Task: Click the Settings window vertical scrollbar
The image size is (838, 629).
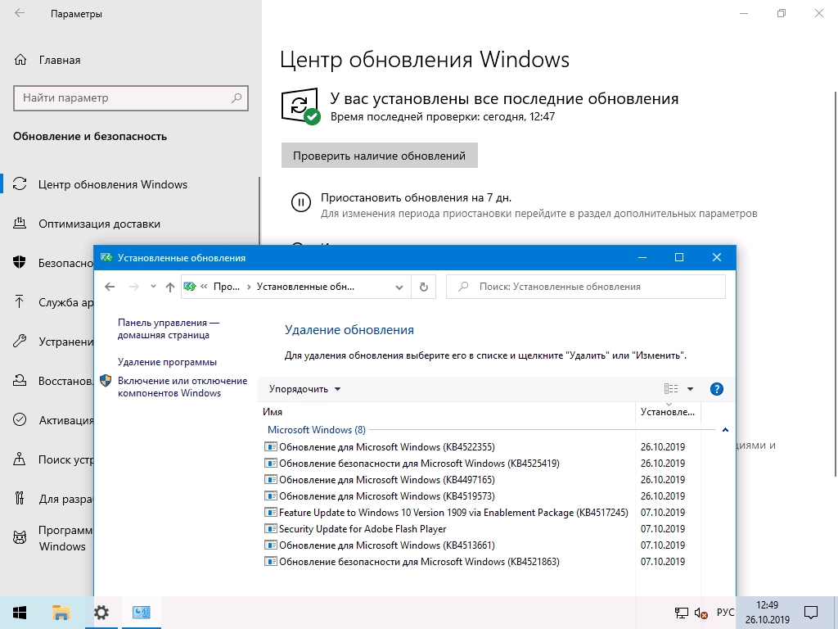Action: 836,283
